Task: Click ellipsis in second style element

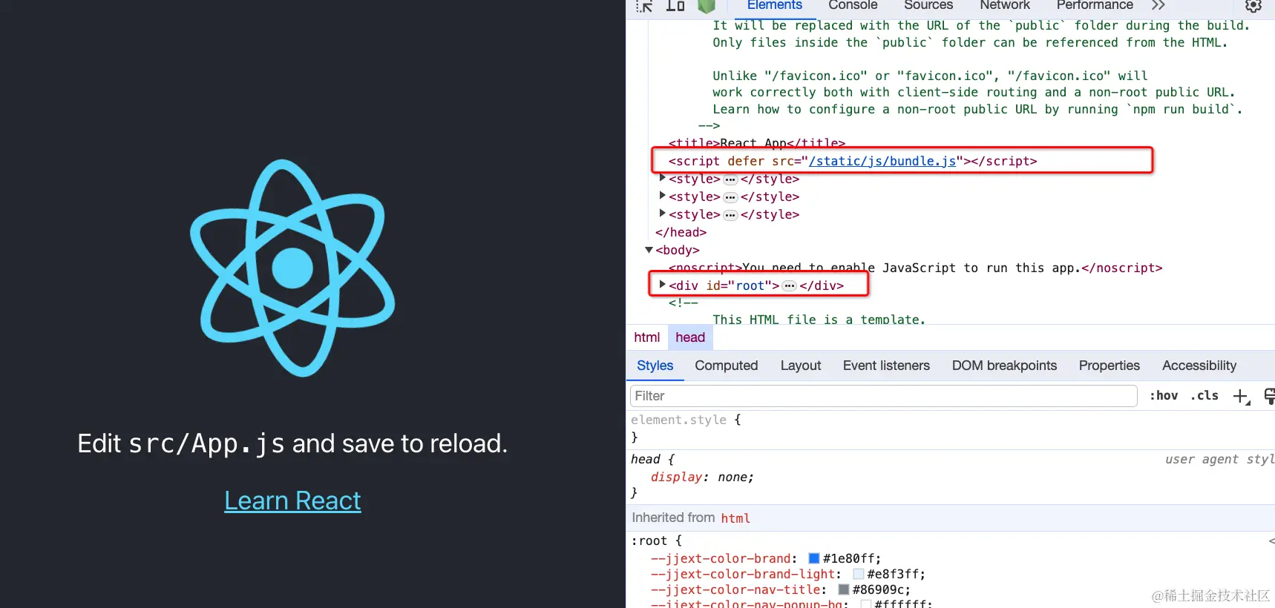Action: coord(730,197)
